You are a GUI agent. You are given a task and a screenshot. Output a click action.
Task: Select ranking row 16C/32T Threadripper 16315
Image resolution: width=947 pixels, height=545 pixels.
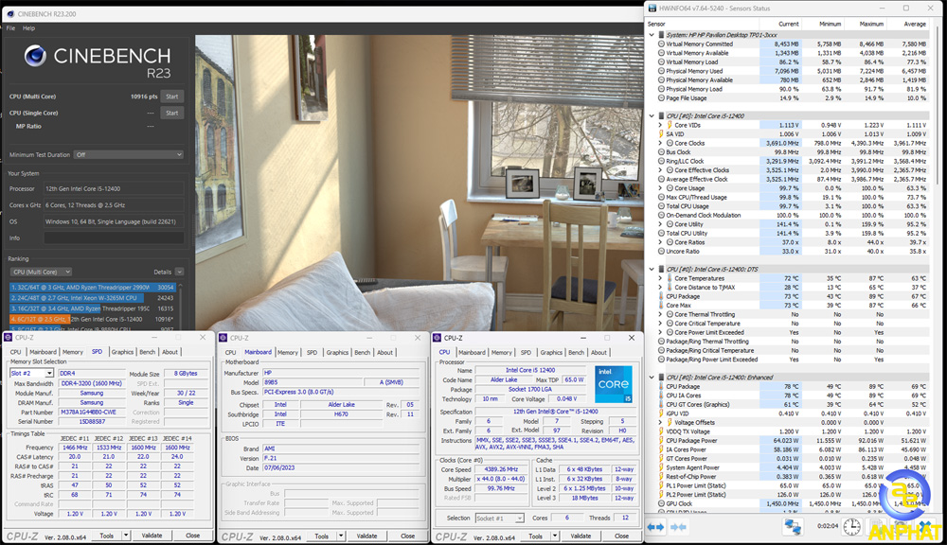tap(93, 308)
